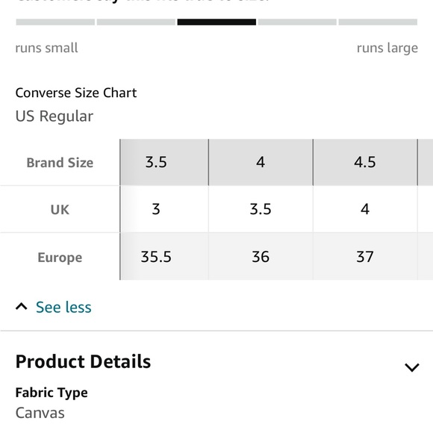This screenshot has height=433, width=433.
Task: Click the Brand Size row header
Action: (60, 163)
